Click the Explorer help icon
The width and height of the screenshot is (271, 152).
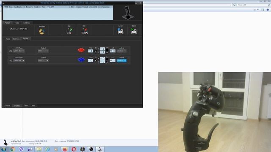pyautogui.click(x=268, y=10)
